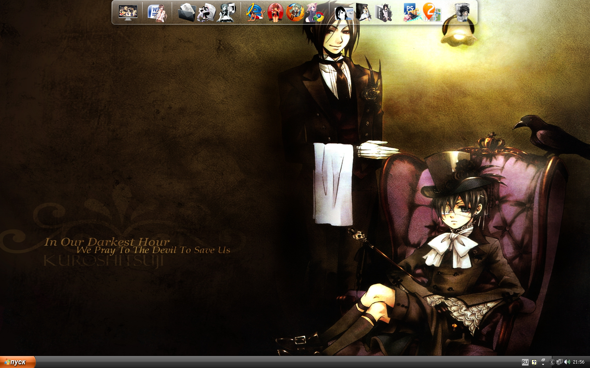
Task: Open language bar options dropdown arrow
Action: coord(543,364)
